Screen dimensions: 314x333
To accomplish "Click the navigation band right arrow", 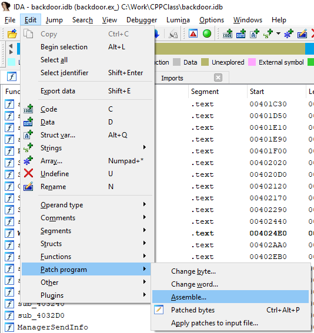I will click(11, 52).
